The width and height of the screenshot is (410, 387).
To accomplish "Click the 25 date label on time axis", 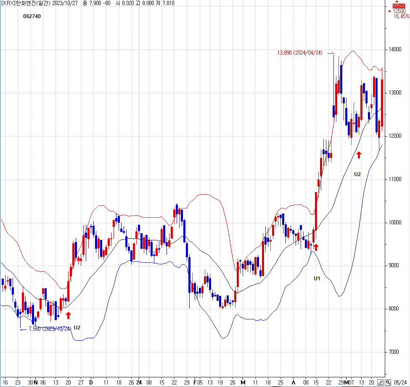I will click(280, 382).
